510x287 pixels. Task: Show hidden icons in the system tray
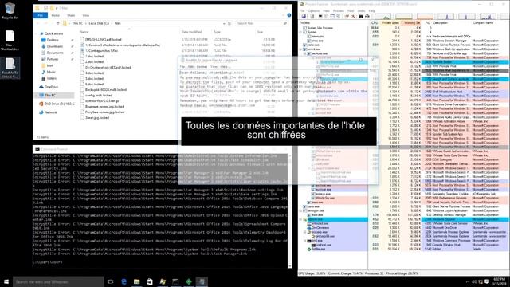tap(468, 281)
